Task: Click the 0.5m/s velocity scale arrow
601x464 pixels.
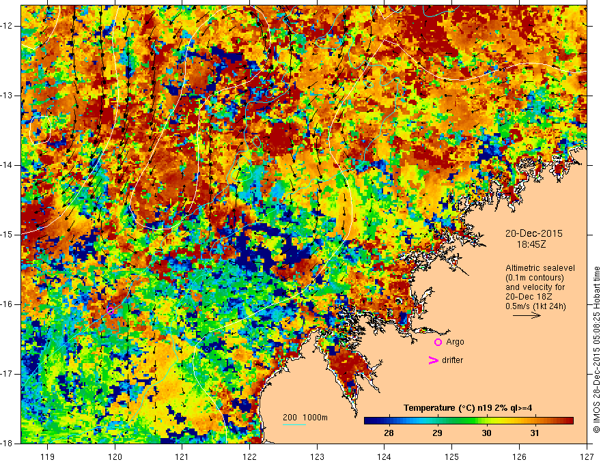Action: [527, 315]
